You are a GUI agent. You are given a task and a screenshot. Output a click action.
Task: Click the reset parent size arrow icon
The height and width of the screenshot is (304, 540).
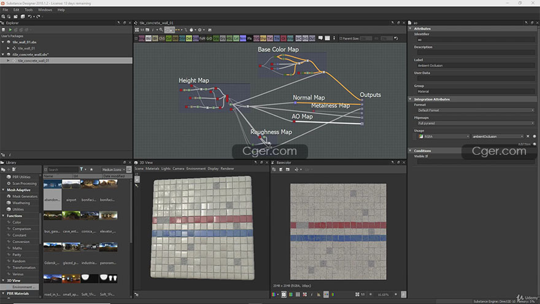[396, 38]
